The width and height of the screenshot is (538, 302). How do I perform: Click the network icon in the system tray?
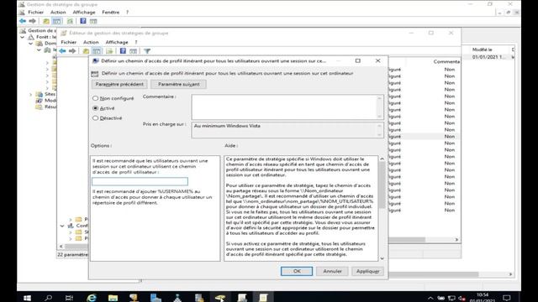[451, 299]
